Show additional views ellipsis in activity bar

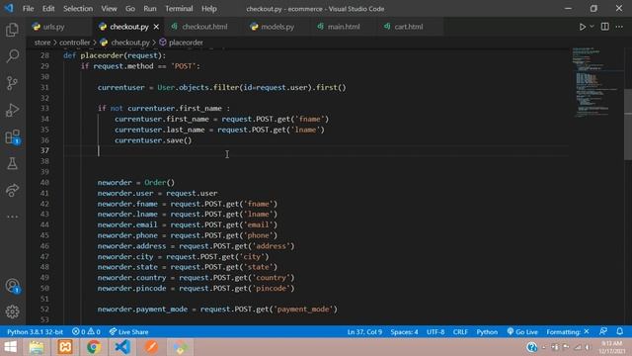12,217
